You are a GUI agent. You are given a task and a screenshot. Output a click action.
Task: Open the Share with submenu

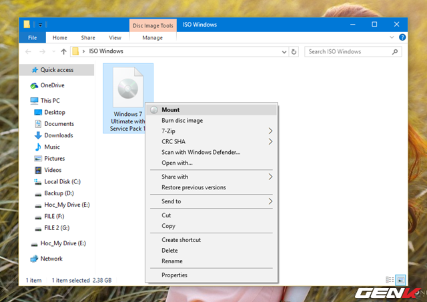tap(211, 177)
